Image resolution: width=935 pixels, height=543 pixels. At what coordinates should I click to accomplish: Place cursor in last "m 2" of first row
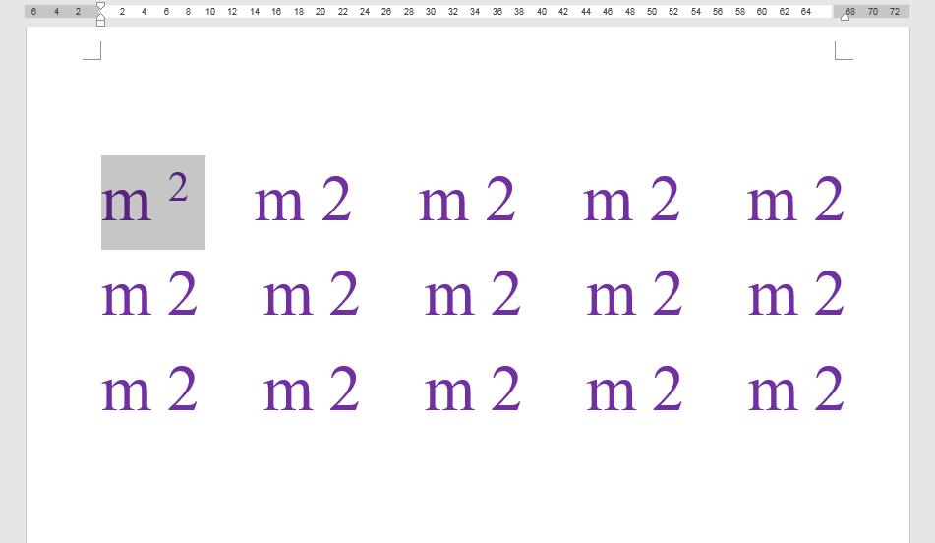[795, 200]
